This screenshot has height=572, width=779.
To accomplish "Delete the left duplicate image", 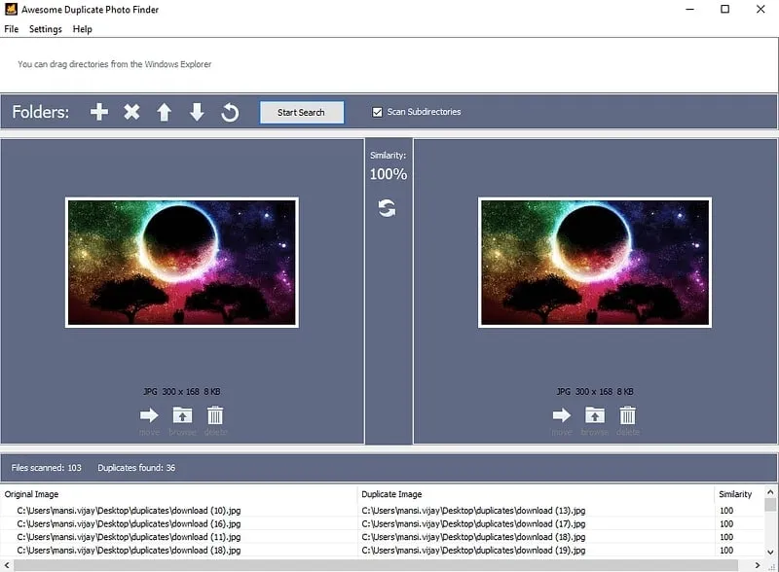I will point(215,418).
